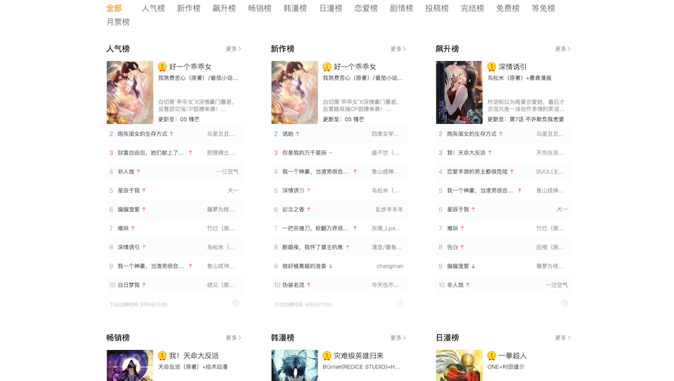This screenshot has width=674, height=381.
Task: Click the gold medal badge beside 一拳超人
Action: (x=491, y=356)
